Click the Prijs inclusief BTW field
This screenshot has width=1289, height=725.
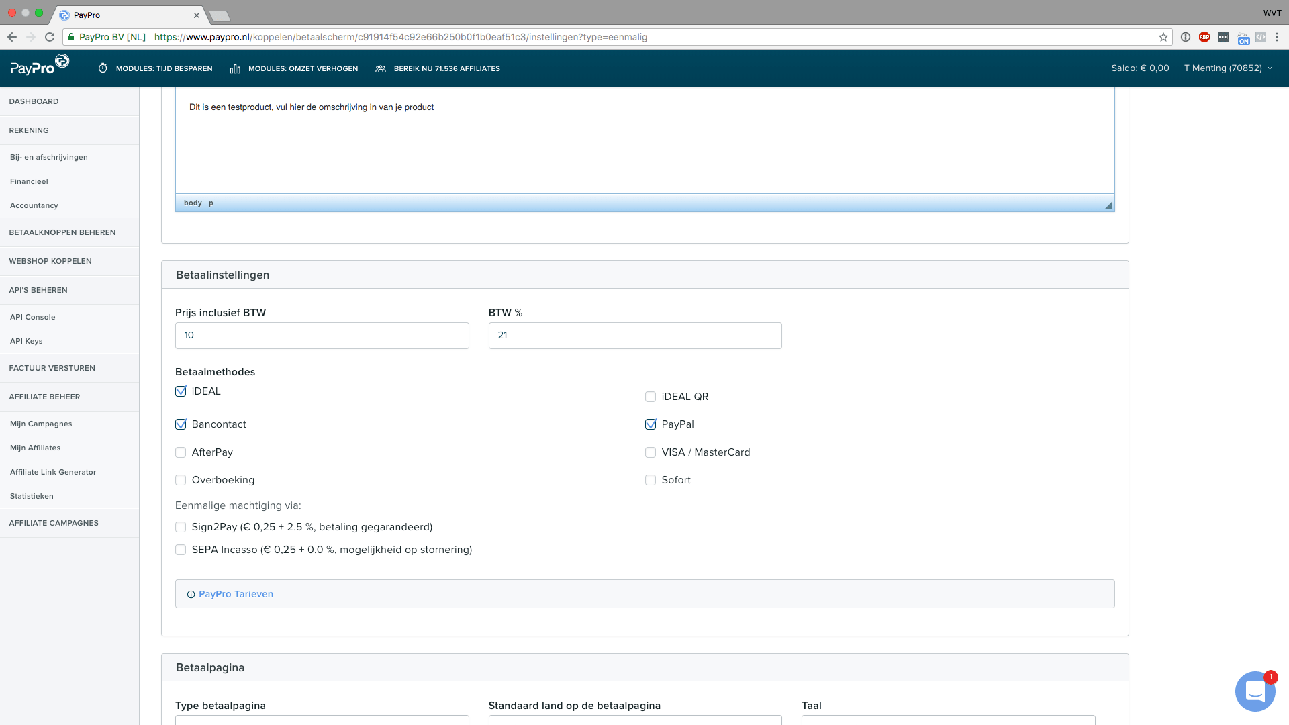pyautogui.click(x=322, y=336)
